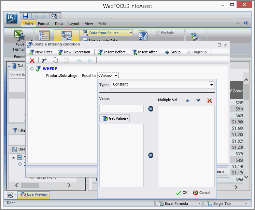Confirm value popup with OK
The width and height of the screenshot is (255, 210).
point(182,193)
